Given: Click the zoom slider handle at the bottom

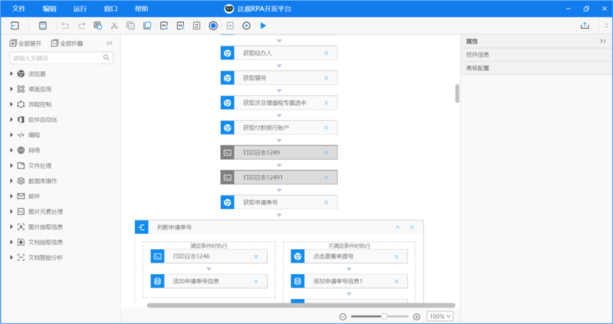Looking at the screenshot, I should coord(384,316).
